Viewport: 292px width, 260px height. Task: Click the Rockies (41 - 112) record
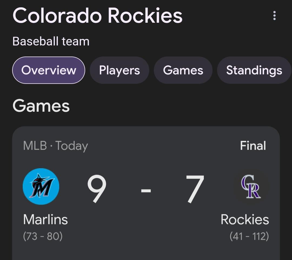click(x=249, y=236)
